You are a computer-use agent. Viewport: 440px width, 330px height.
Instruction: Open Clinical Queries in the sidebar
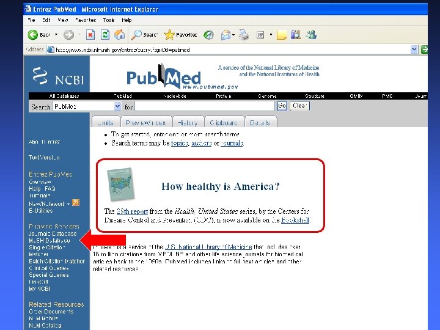click(x=49, y=268)
